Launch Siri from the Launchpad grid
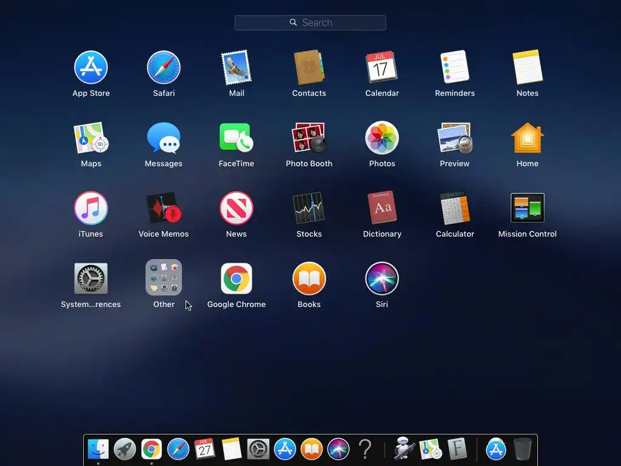The height and width of the screenshot is (466, 621). click(x=382, y=279)
